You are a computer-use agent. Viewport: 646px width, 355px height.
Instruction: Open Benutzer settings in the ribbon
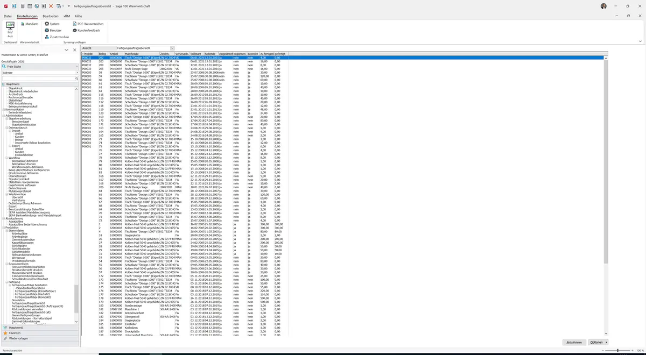(53, 30)
